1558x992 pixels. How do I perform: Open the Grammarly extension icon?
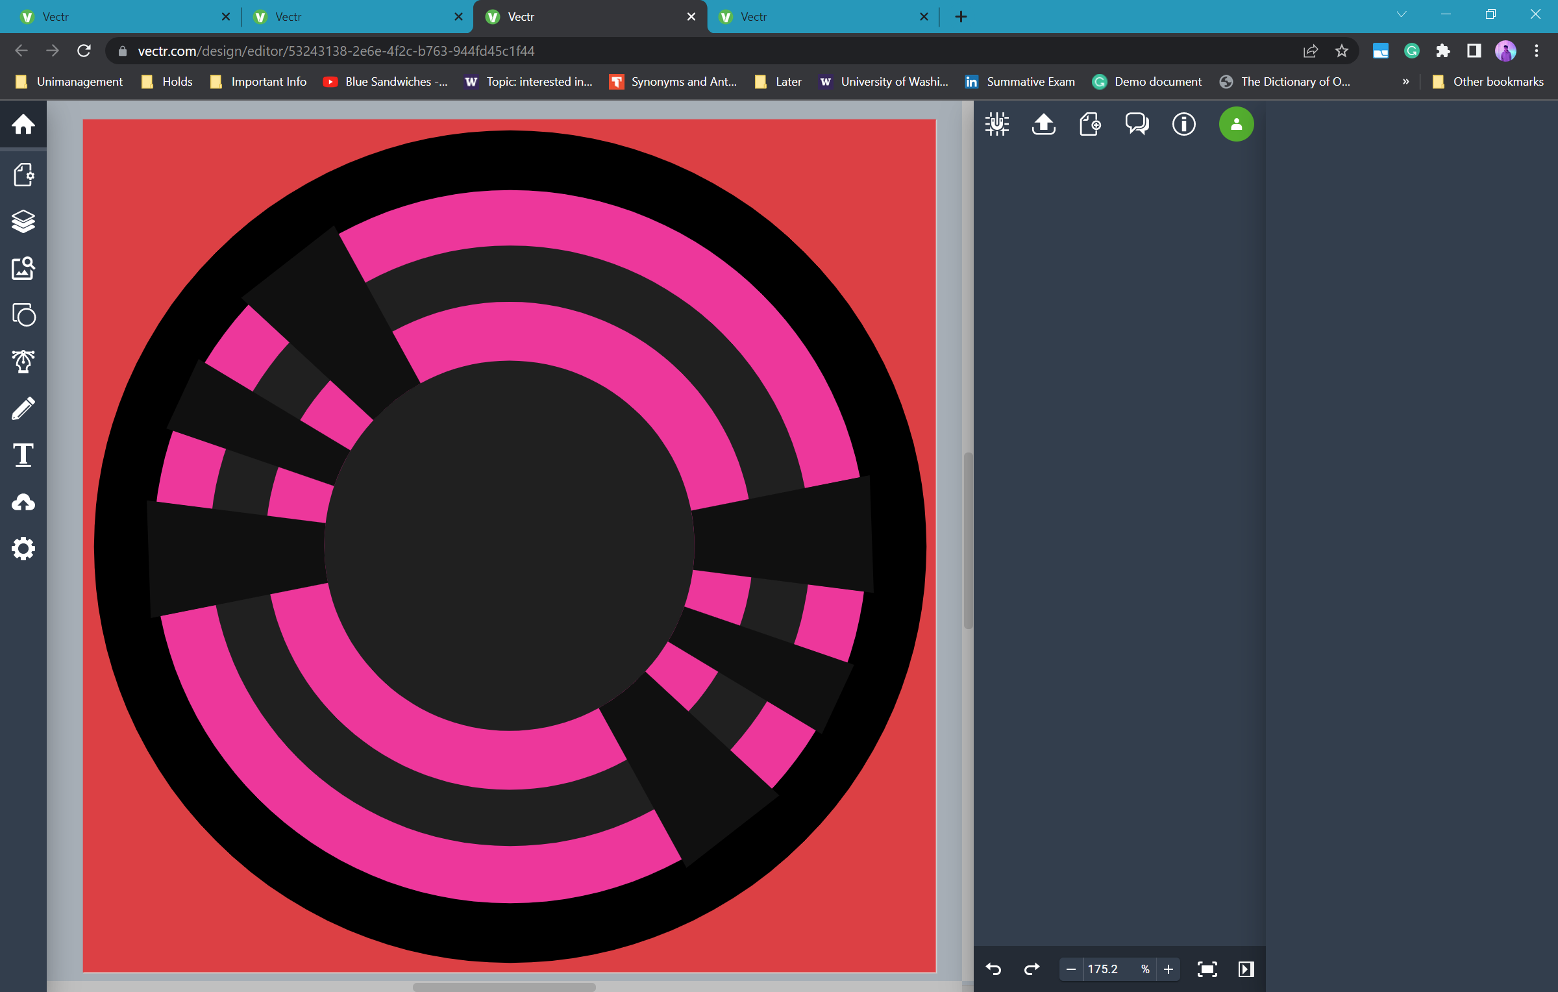pyautogui.click(x=1412, y=51)
